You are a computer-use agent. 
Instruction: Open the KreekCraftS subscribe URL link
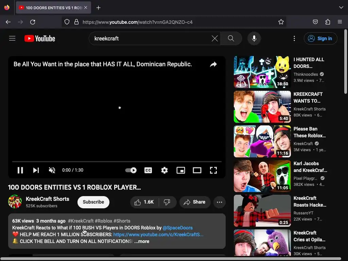tap(158, 234)
